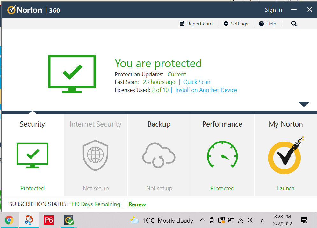Click the "119 Days Remaining" text
317x228 pixels.
pyautogui.click(x=96, y=204)
